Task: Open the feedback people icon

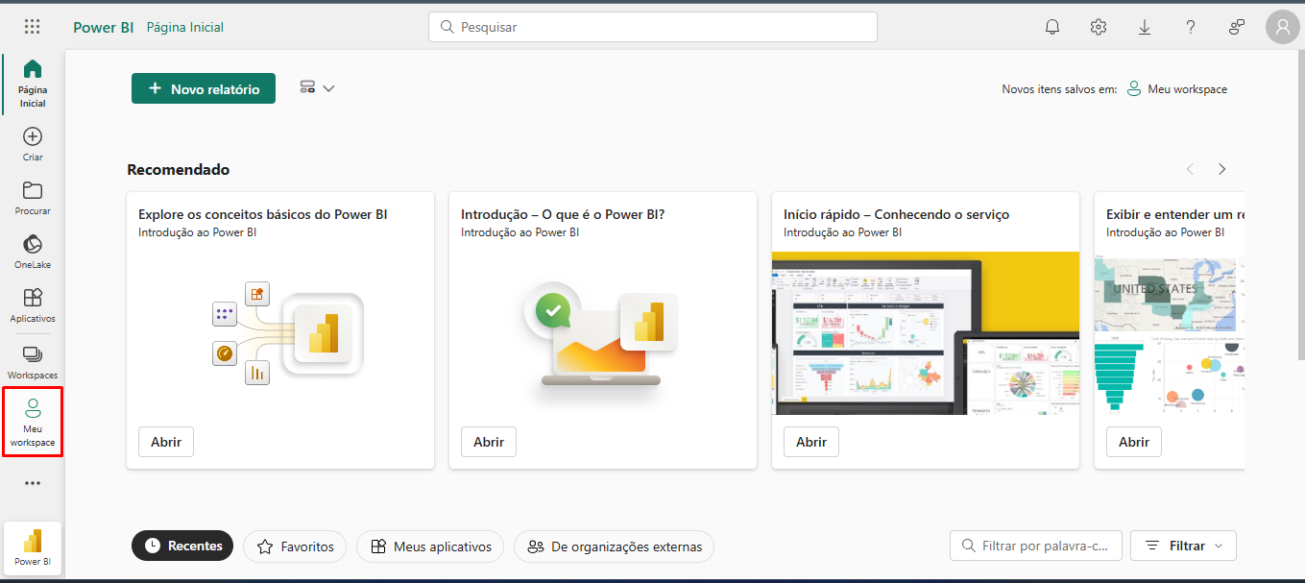Action: pyautogui.click(x=1237, y=27)
